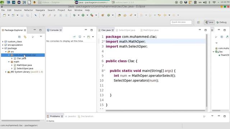230x129 pixels.
Task: Click the Open Perspective icon
Action: click(198, 22)
